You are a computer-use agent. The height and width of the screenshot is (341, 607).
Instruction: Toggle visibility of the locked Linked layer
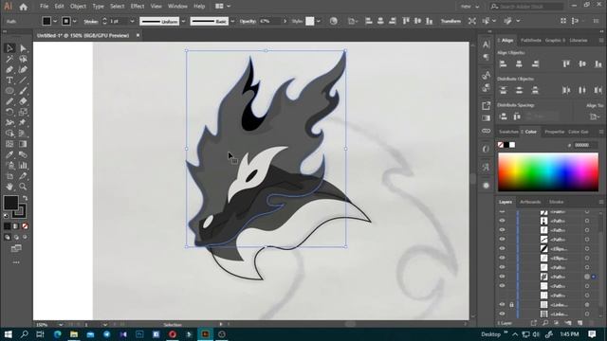(502, 305)
